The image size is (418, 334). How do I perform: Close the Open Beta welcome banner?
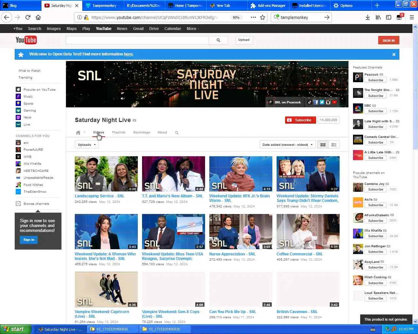394,54
